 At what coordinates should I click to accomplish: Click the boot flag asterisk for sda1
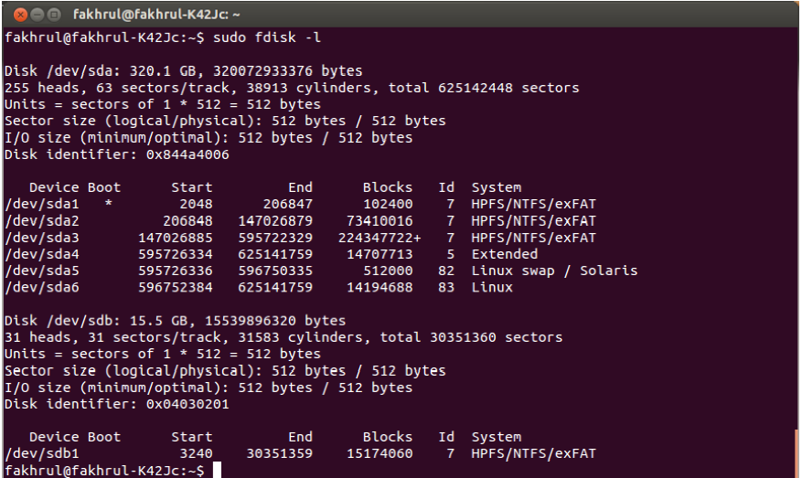coord(109,205)
